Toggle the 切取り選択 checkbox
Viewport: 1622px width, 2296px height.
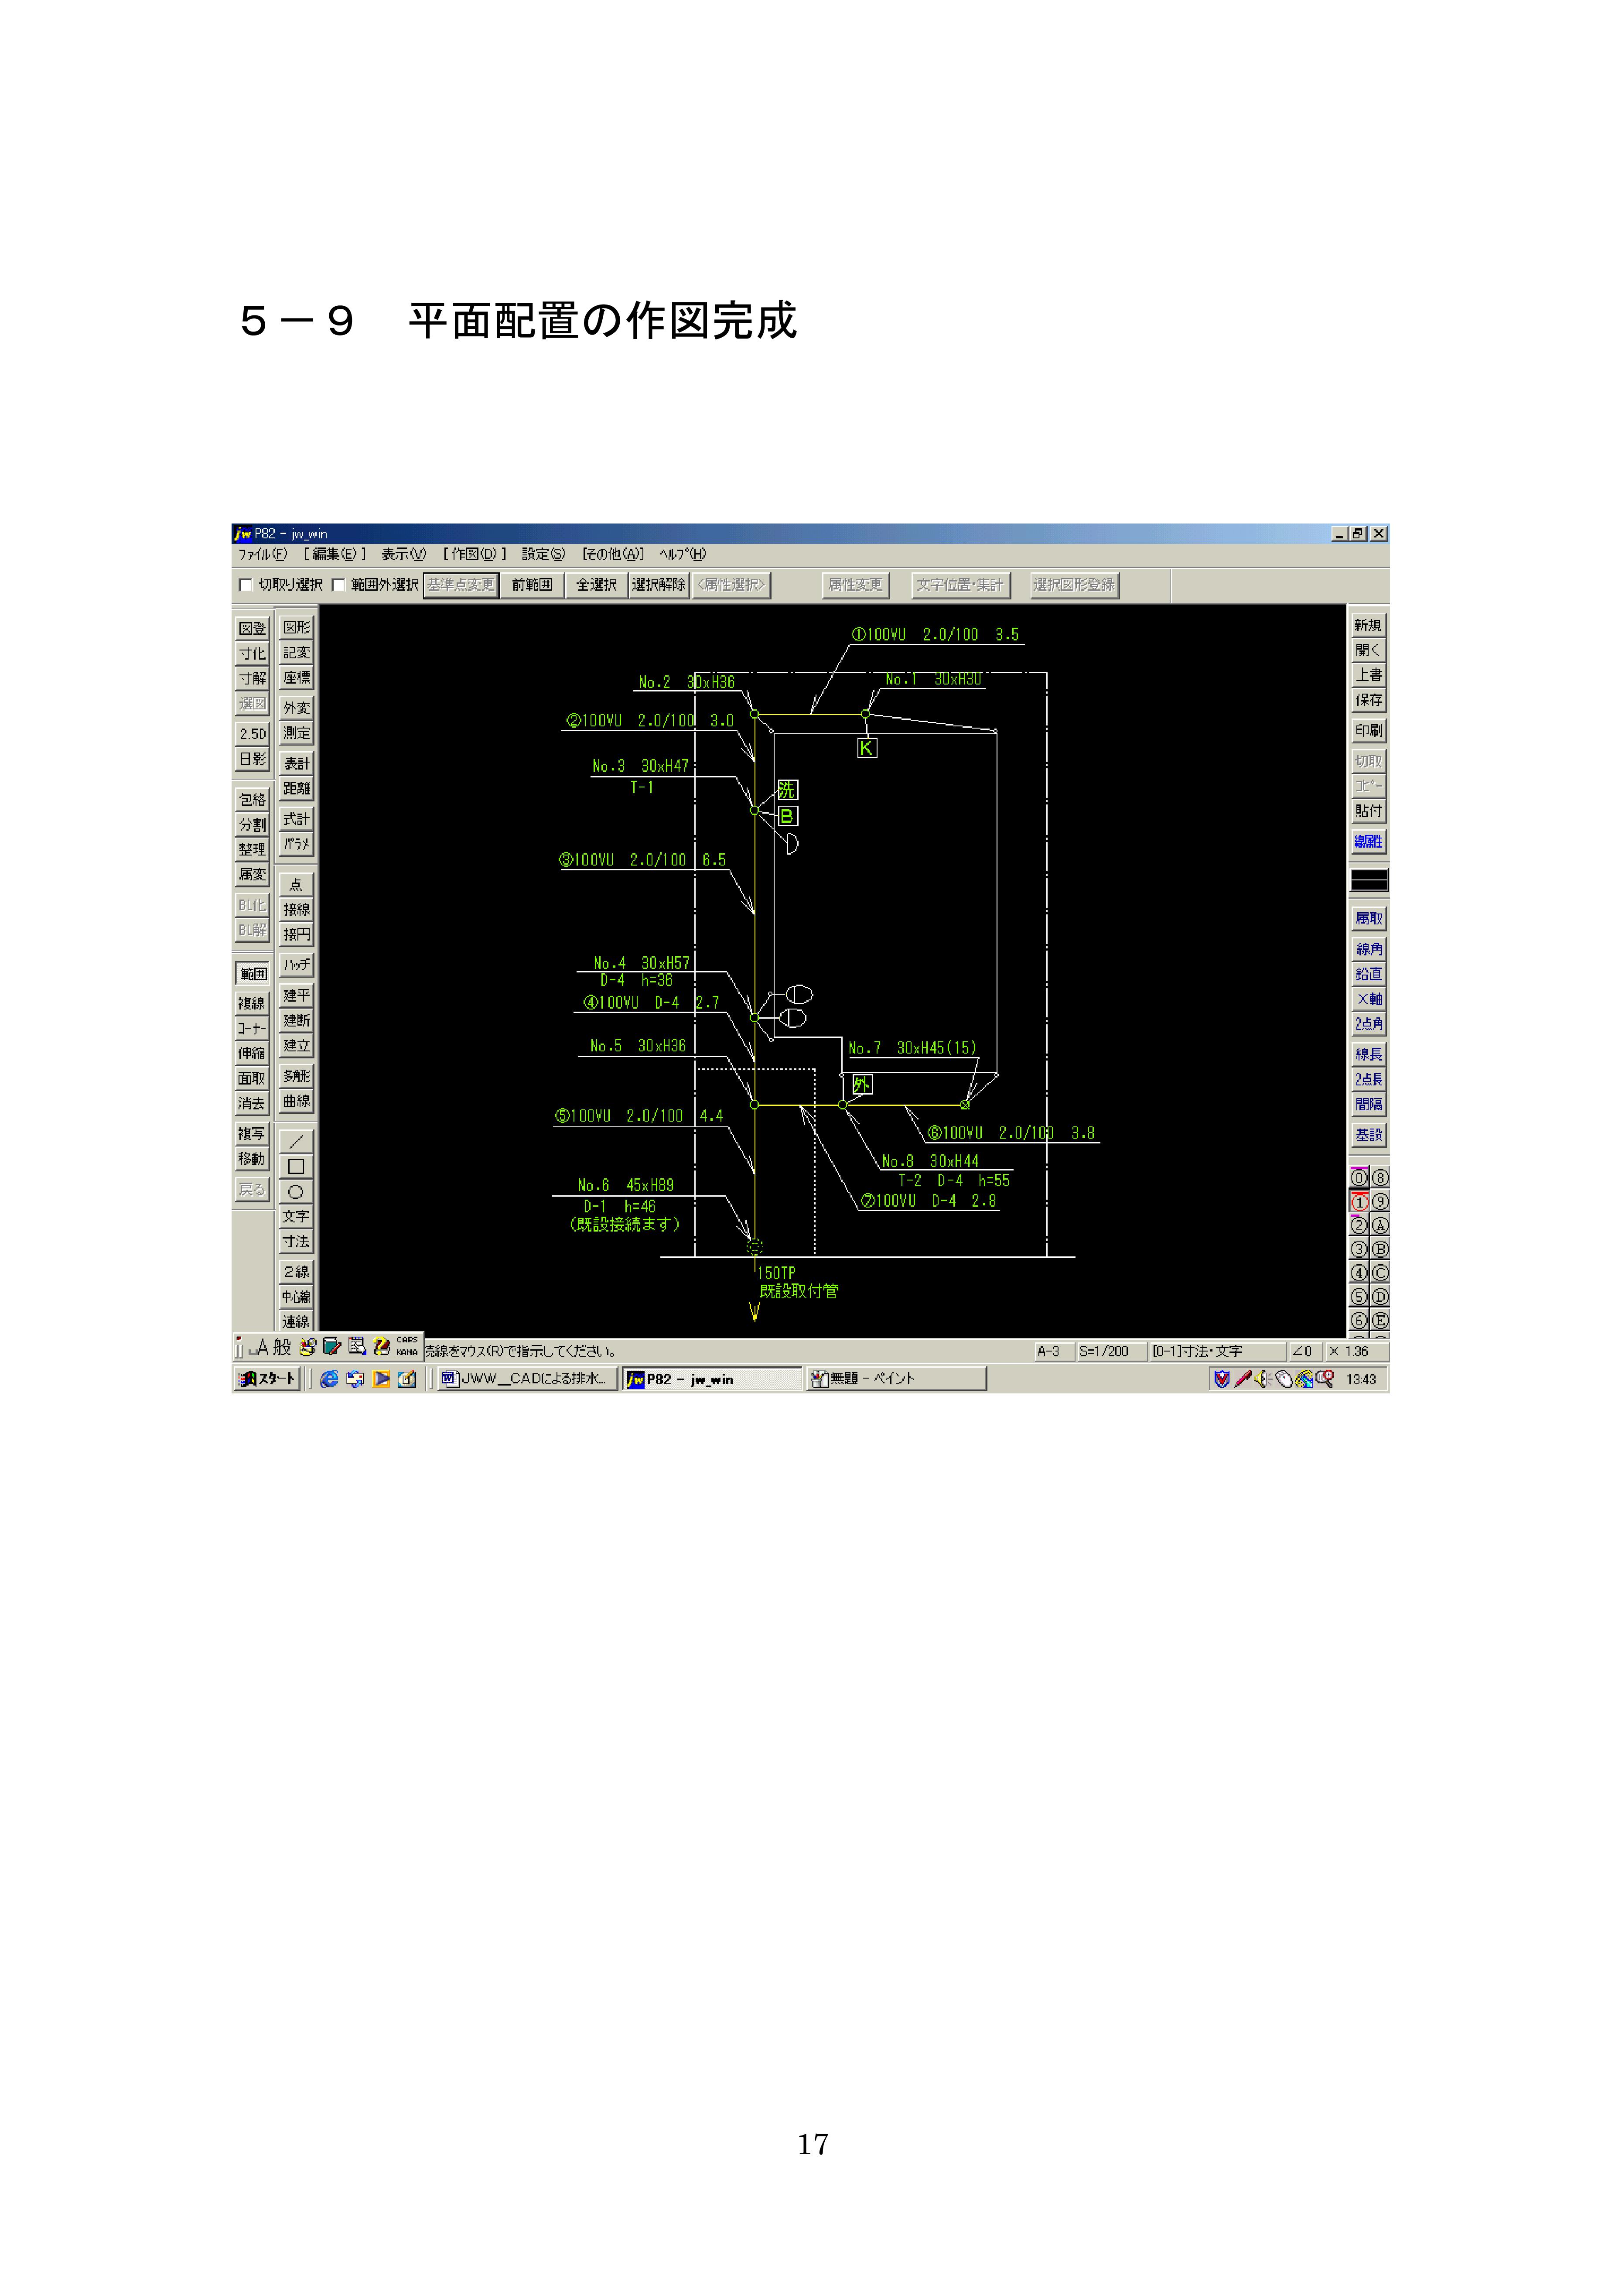click(x=245, y=585)
